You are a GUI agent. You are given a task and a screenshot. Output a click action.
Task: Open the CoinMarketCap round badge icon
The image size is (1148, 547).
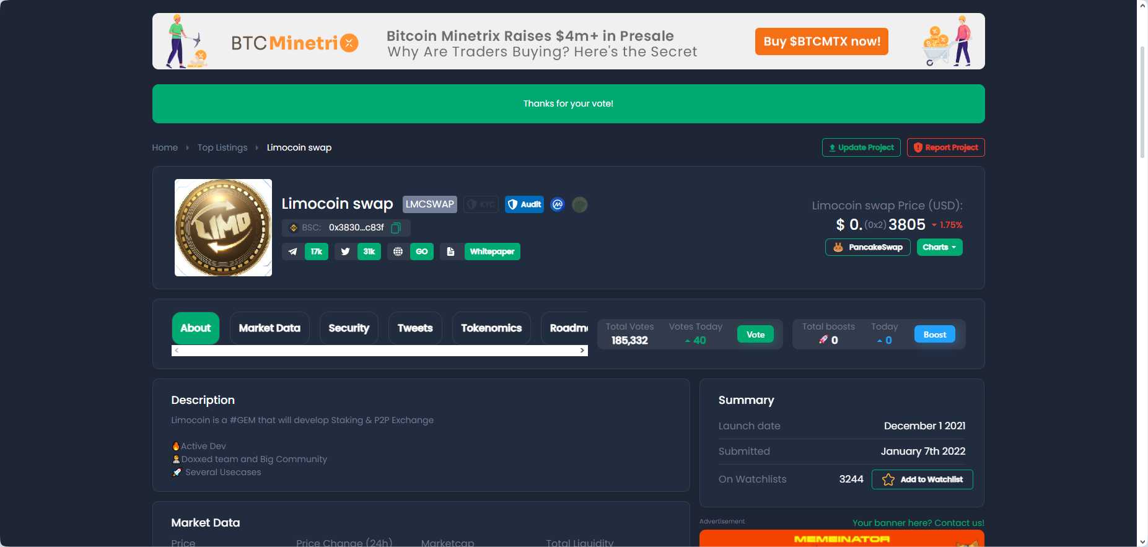point(558,204)
